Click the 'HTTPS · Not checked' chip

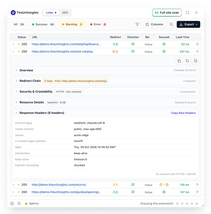69,92
